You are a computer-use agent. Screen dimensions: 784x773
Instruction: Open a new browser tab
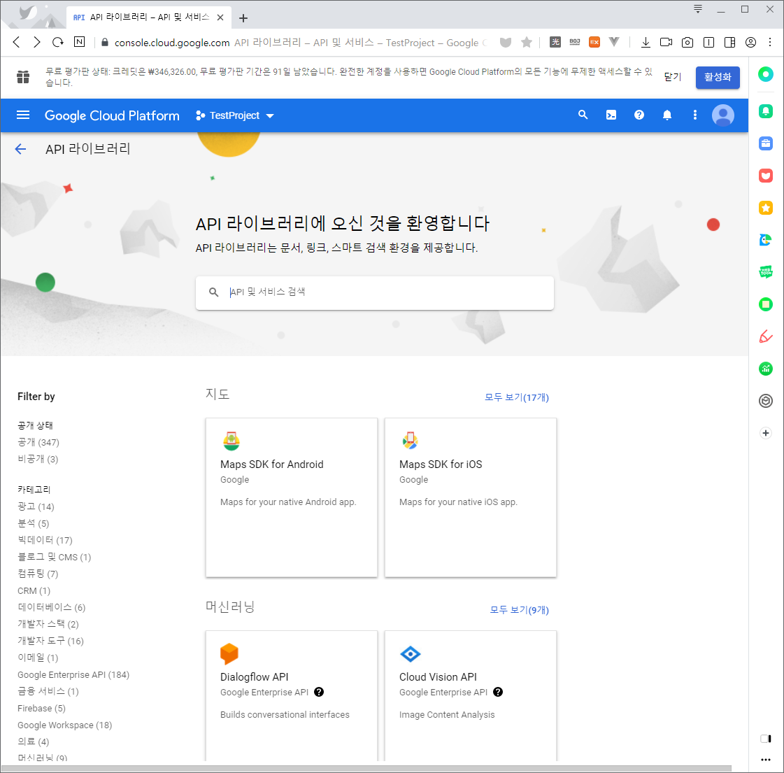[243, 18]
